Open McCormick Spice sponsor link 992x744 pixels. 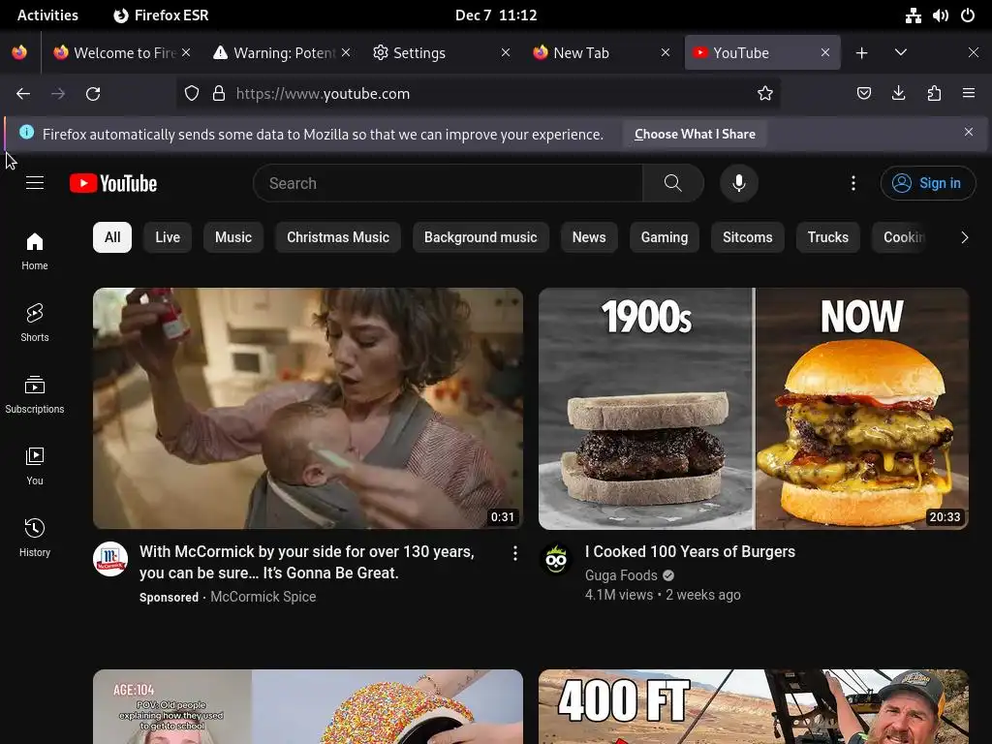(x=263, y=597)
